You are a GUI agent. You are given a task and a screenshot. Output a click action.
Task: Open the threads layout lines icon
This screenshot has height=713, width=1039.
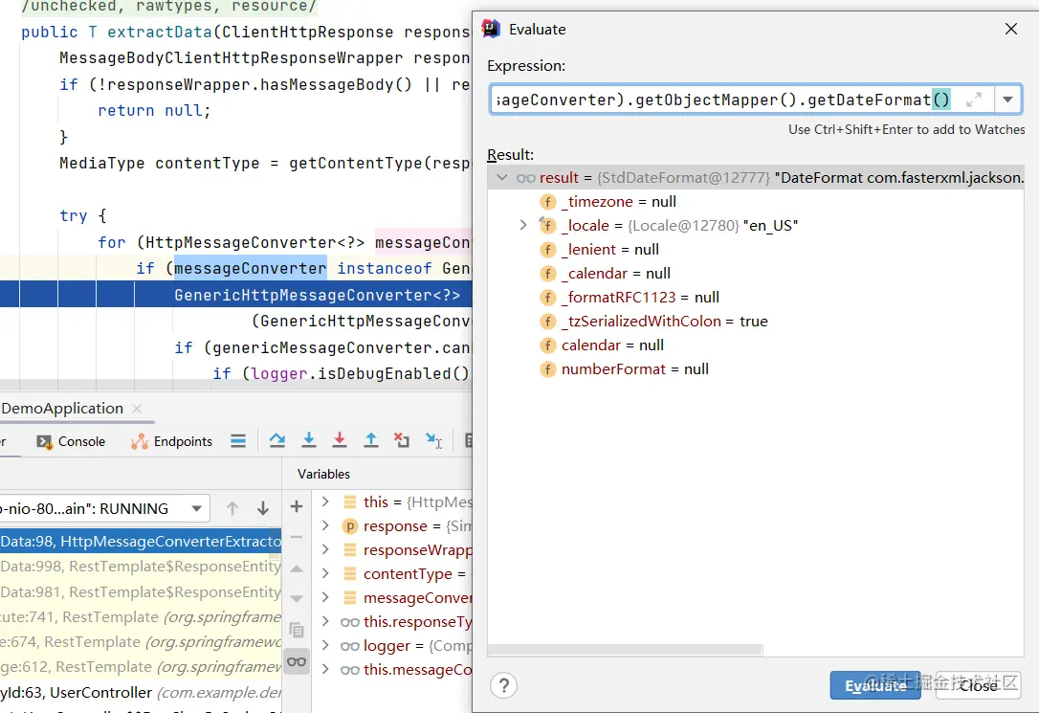[x=238, y=441]
